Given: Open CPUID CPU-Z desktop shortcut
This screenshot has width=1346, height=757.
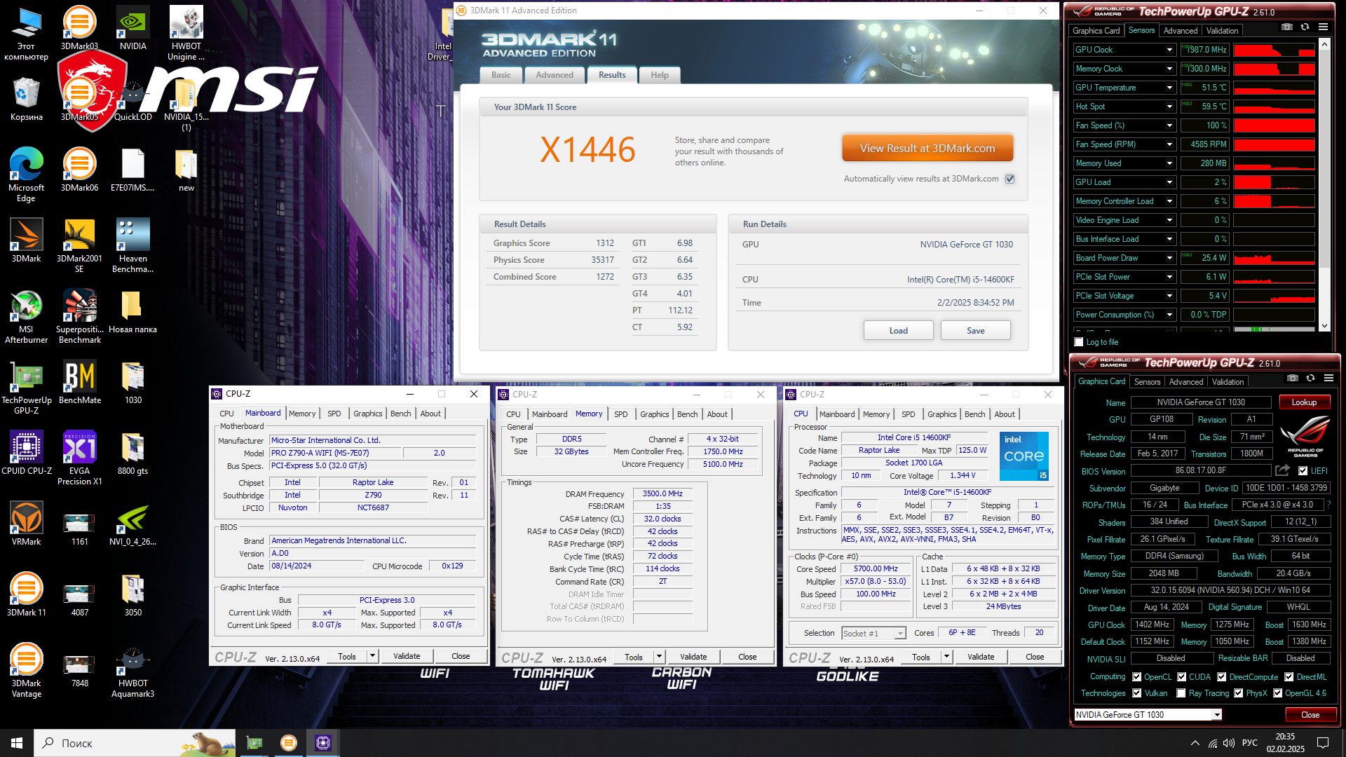Looking at the screenshot, I should pyautogui.click(x=26, y=453).
